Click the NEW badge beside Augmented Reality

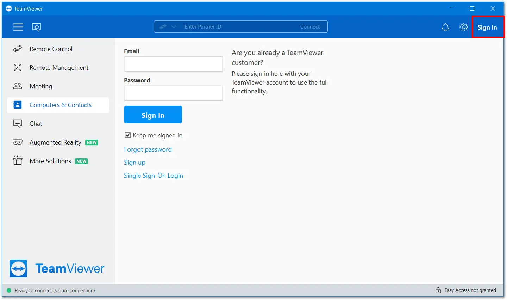92,142
